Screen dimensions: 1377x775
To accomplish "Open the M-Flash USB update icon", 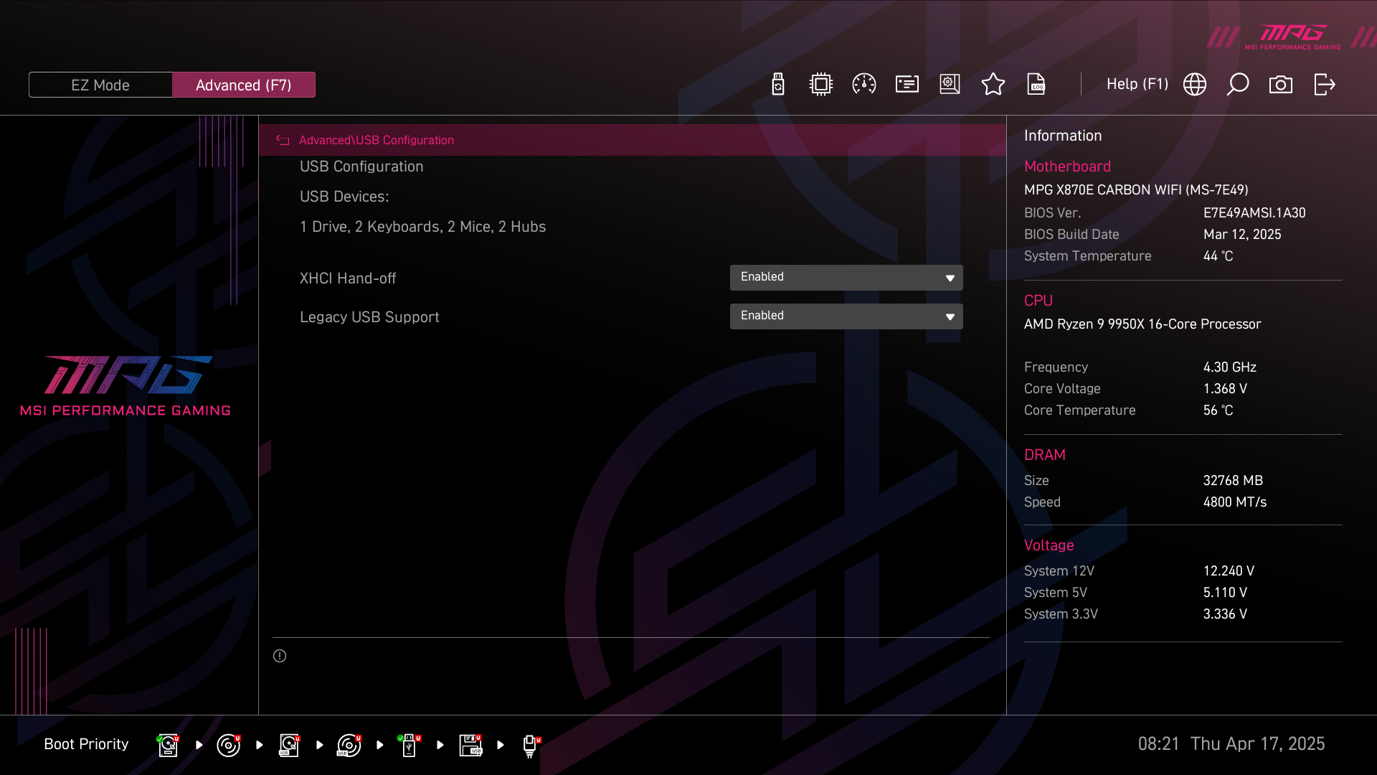I will click(778, 85).
